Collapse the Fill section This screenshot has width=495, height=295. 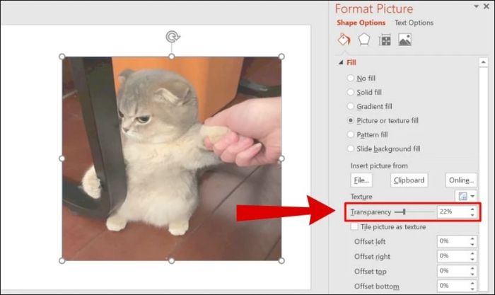point(341,62)
